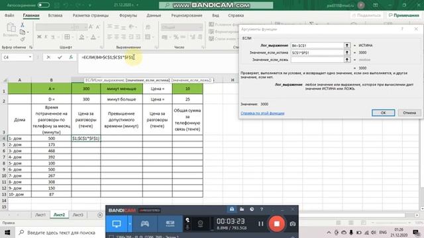This screenshot has width=424, height=238.
Task: Open Insert Function fx icon
Action: pos(71,58)
